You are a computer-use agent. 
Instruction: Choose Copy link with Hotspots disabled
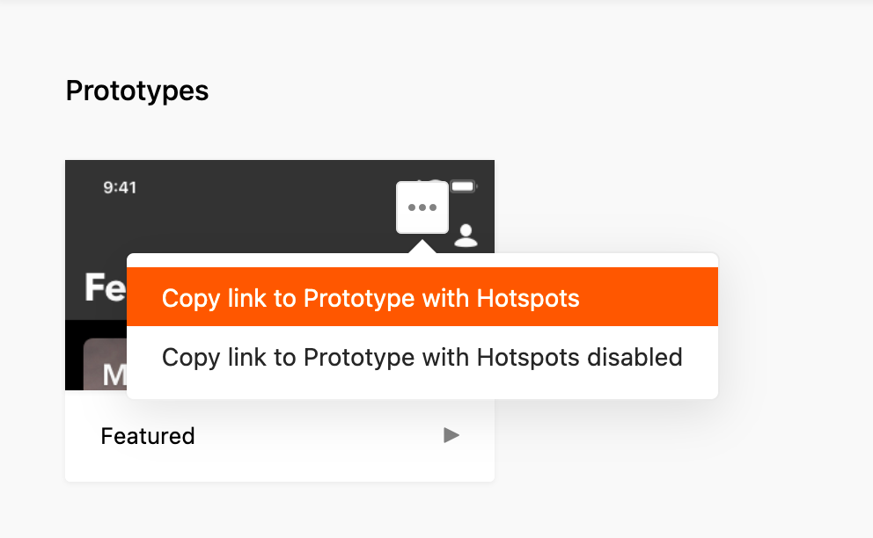(x=422, y=358)
